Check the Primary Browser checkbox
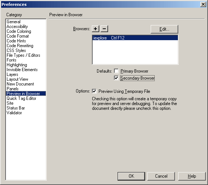Image resolution: width=208 pixels, height=185 pixels. click(x=116, y=71)
